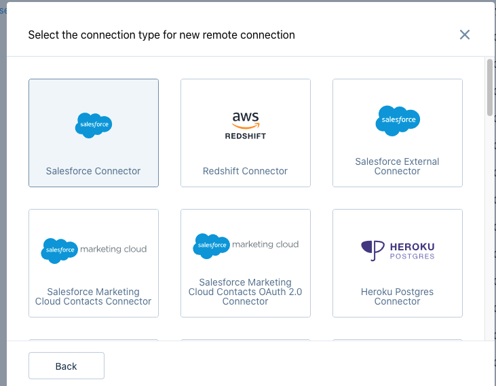This screenshot has width=496, height=386.
Task: Select Salesforce Marketing Cloud Contacts Connector label
Action: click(94, 296)
